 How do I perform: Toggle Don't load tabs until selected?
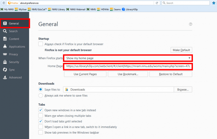40,121
